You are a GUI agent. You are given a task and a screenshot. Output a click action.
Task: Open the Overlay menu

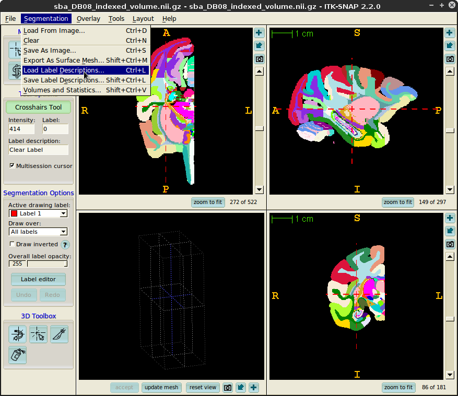coord(88,19)
